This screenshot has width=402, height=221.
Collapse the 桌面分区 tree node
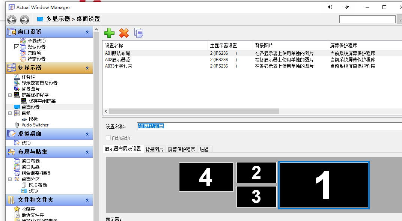point(10,179)
